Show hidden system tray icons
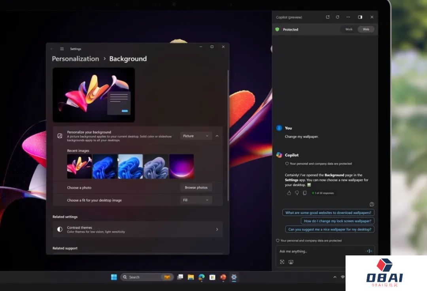 coord(335,277)
